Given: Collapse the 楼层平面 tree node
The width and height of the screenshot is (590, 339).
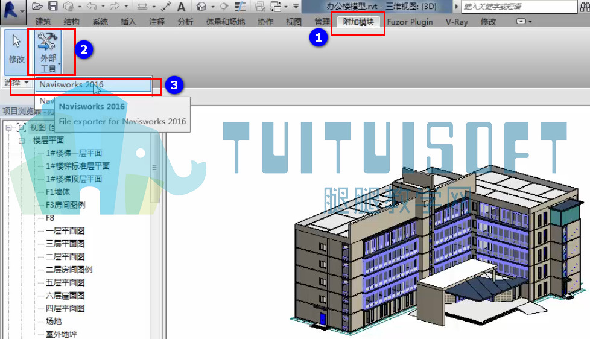Looking at the screenshot, I should pos(22,141).
